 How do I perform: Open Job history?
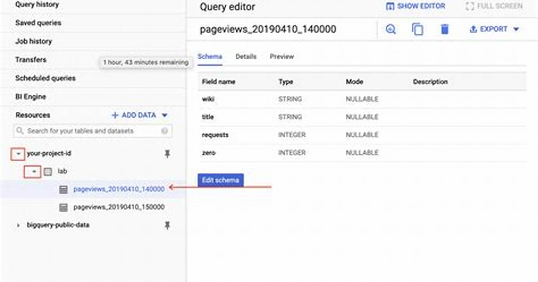tap(34, 41)
